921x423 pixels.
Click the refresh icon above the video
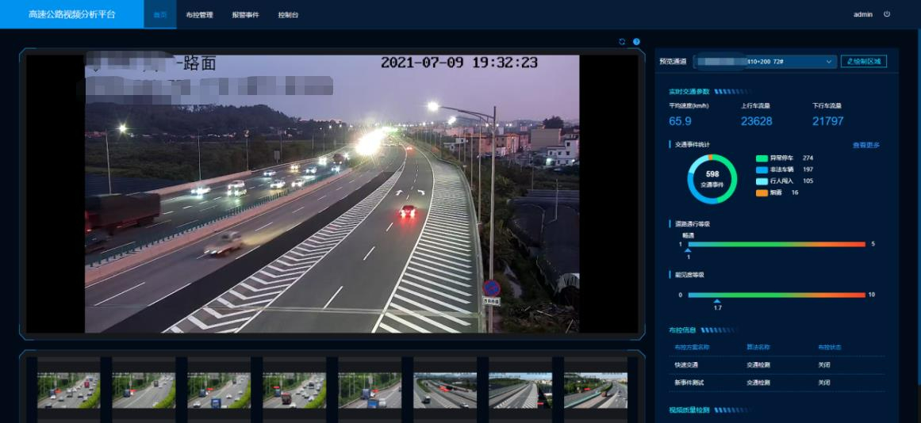click(622, 42)
